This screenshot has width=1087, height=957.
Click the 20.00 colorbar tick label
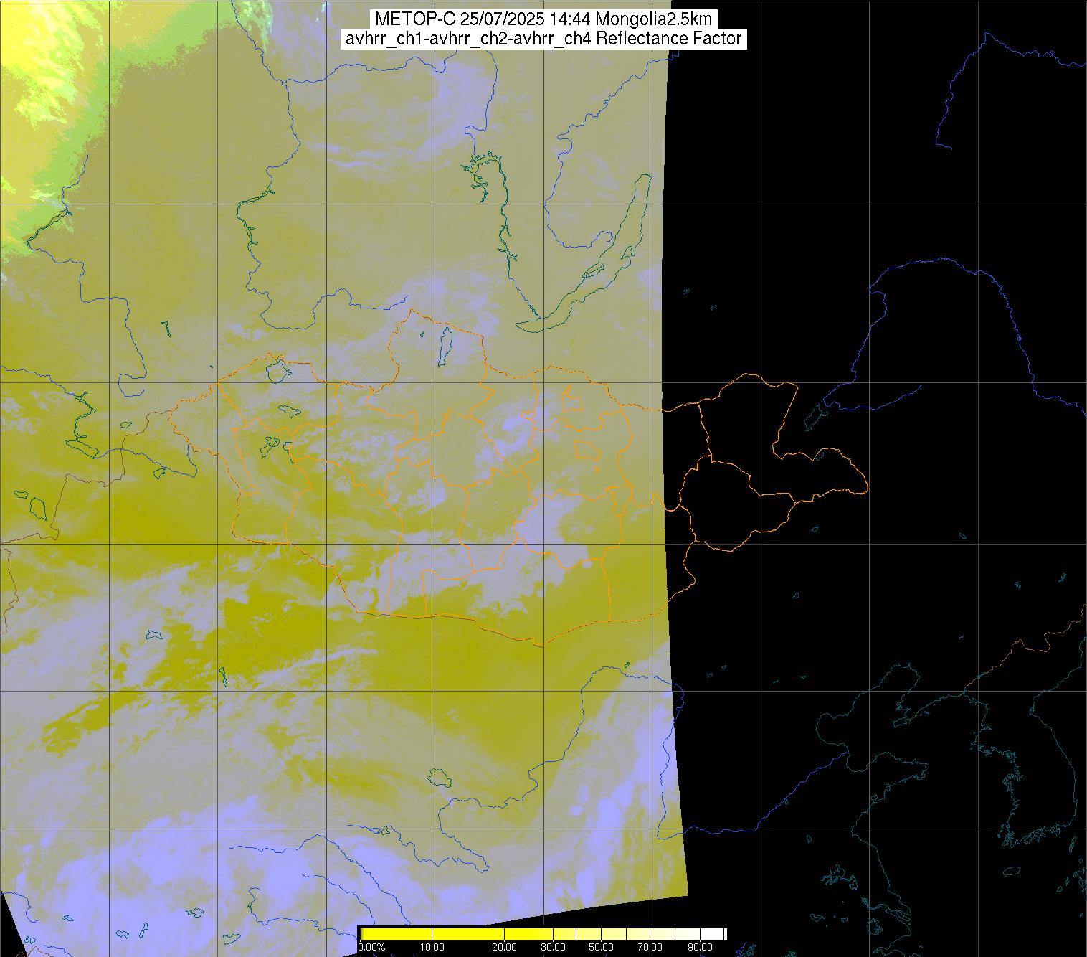click(504, 948)
